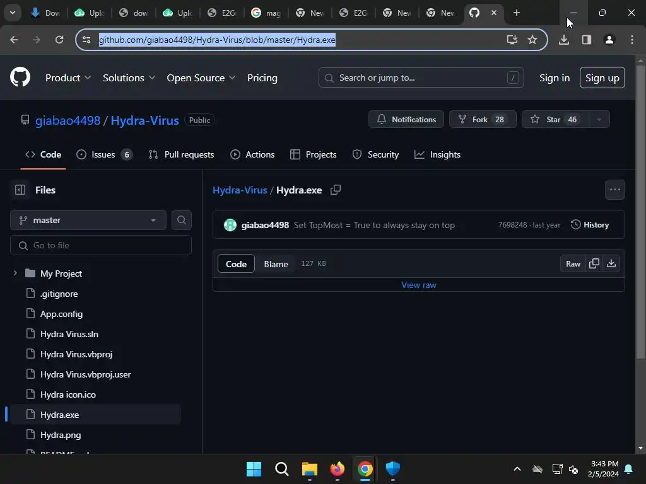The image size is (646, 484).
Task: Bookmark this page with star icon
Action: point(532,40)
